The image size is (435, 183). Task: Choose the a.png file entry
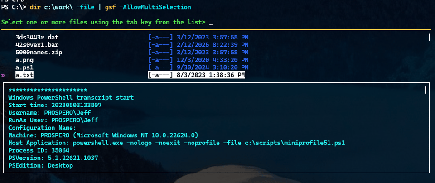point(25,60)
